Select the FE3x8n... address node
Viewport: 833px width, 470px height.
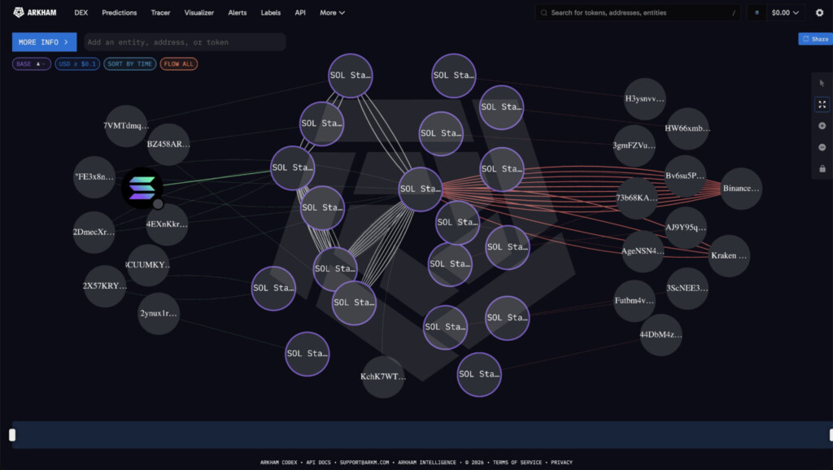(x=94, y=176)
